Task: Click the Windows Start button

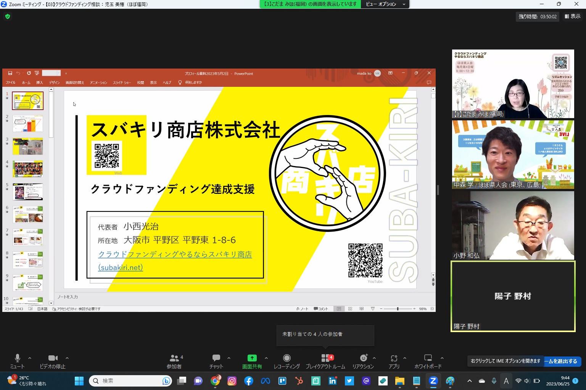Action: (79, 381)
